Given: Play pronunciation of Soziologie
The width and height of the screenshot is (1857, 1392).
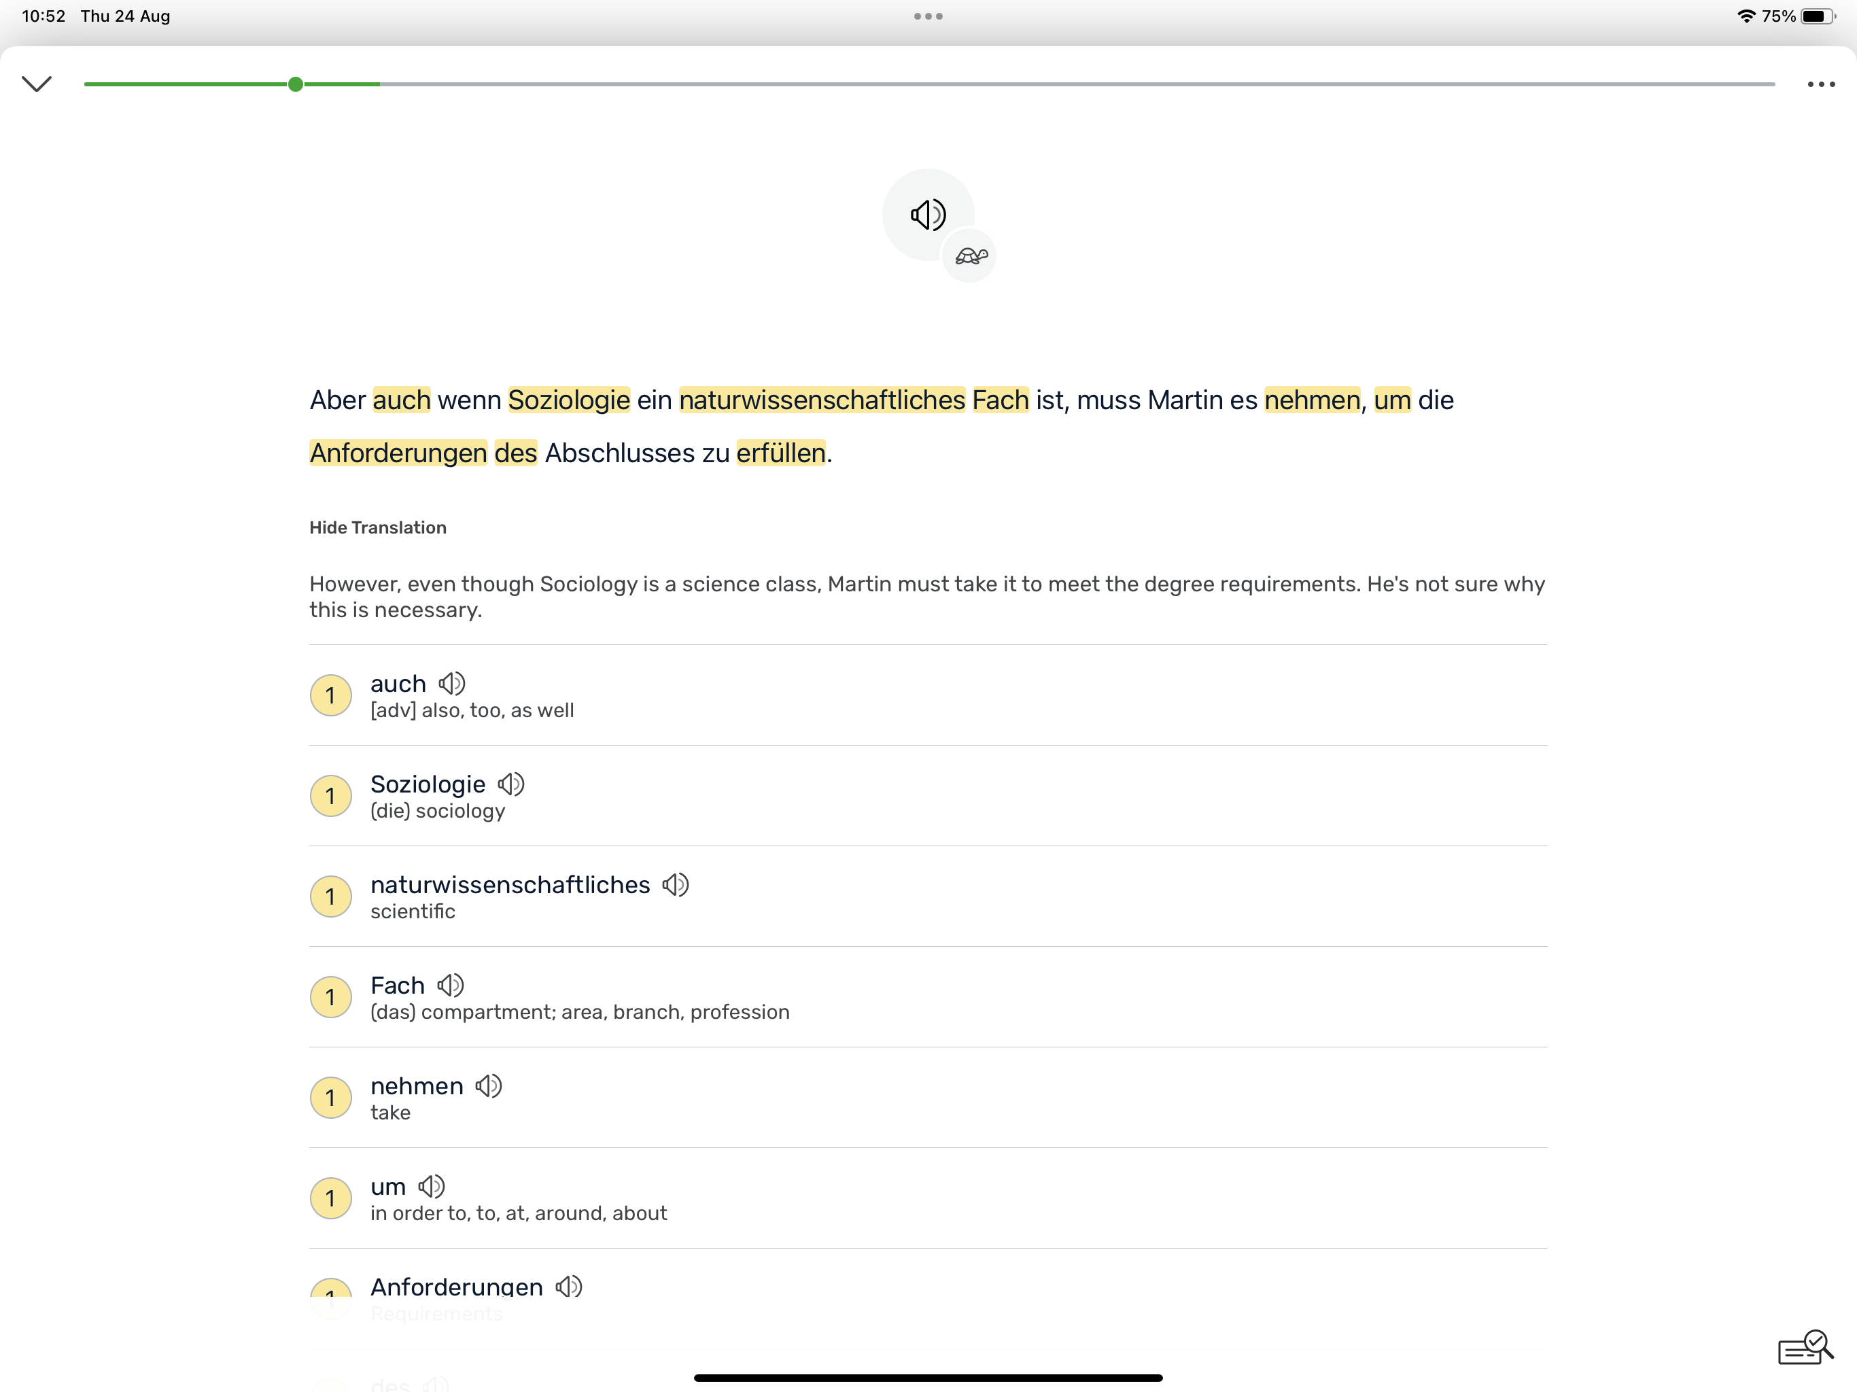Looking at the screenshot, I should click(510, 784).
